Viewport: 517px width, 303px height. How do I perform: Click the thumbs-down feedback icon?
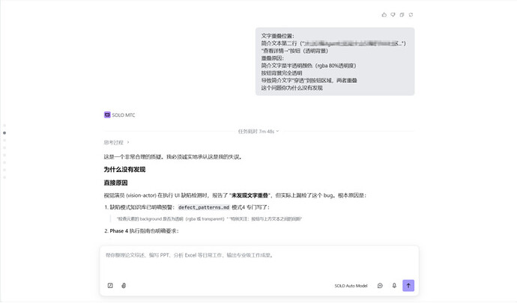pyautogui.click(x=393, y=15)
